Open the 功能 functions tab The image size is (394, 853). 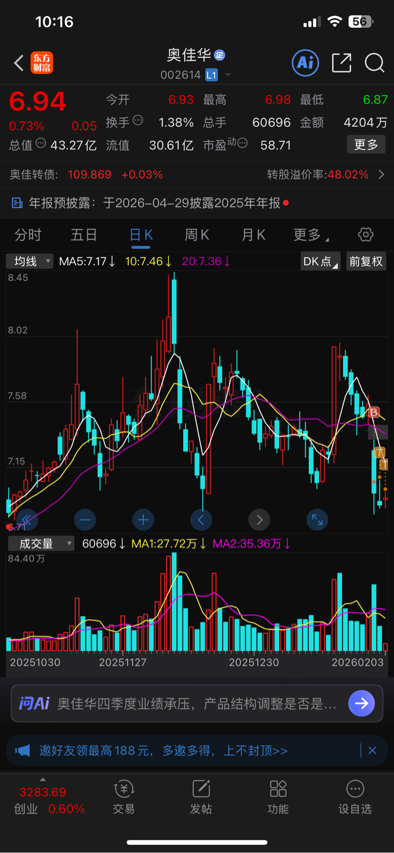click(x=278, y=798)
